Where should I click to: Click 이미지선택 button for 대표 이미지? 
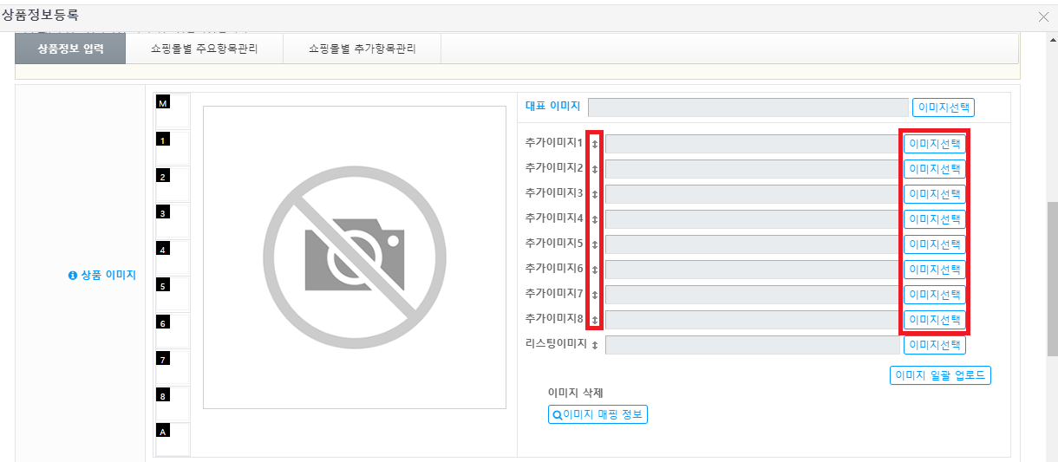point(944,107)
